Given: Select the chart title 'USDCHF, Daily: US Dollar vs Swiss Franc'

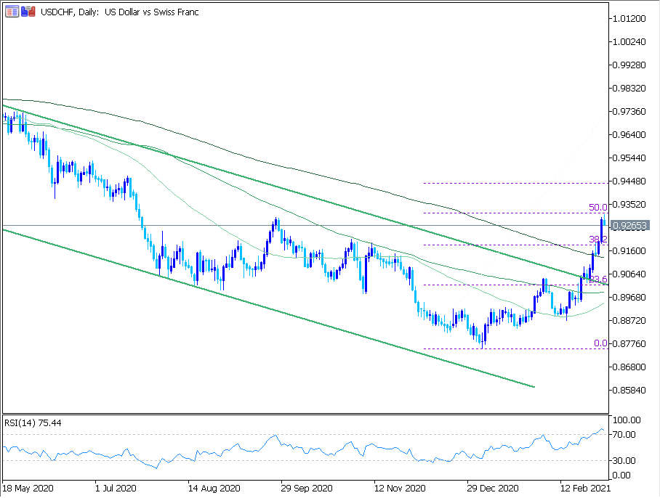Looking at the screenshot, I should (x=119, y=12).
